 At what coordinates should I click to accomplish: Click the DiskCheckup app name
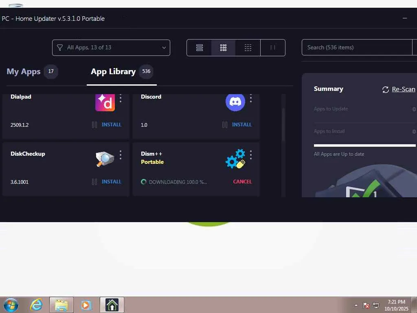click(28, 154)
